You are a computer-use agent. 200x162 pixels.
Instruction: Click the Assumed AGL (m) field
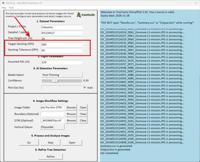pyautogui.click(x=62, y=62)
